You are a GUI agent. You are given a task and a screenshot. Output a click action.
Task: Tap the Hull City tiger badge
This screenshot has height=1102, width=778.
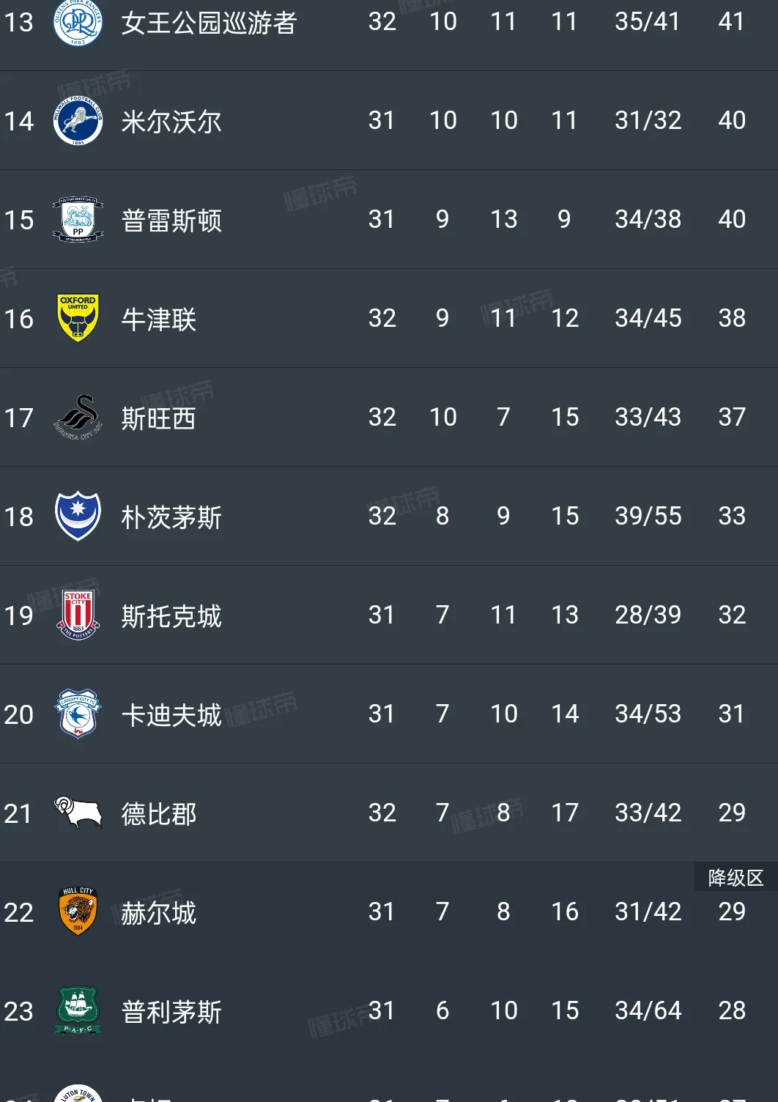click(x=78, y=911)
